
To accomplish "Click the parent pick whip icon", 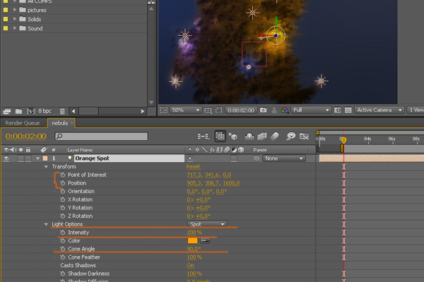I will (257, 159).
